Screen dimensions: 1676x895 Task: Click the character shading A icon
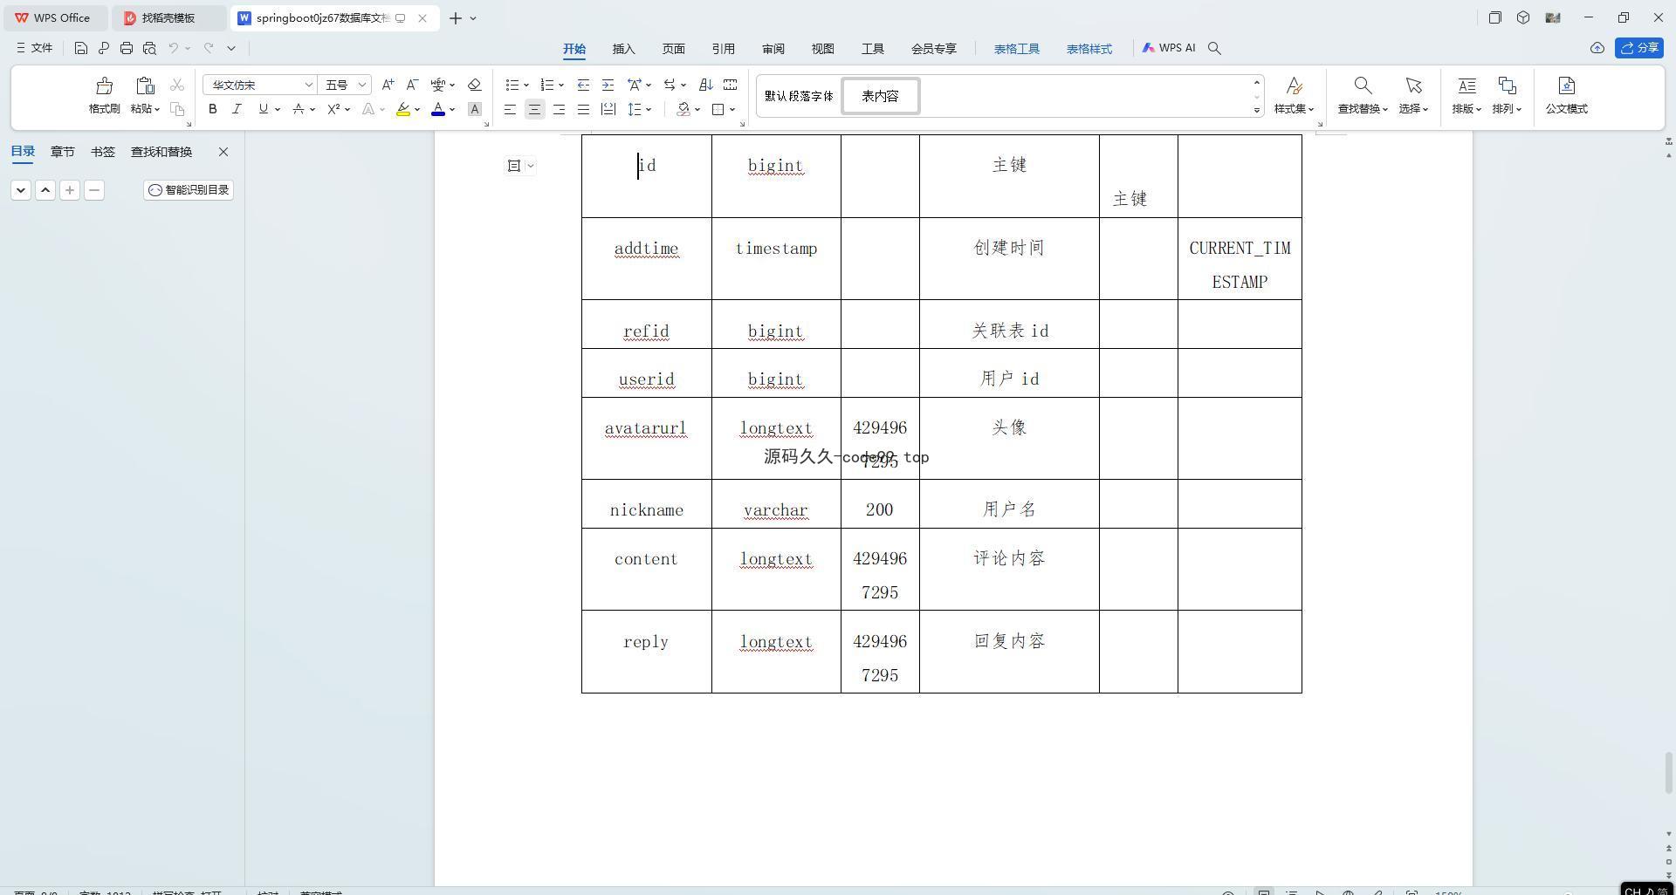[475, 109]
